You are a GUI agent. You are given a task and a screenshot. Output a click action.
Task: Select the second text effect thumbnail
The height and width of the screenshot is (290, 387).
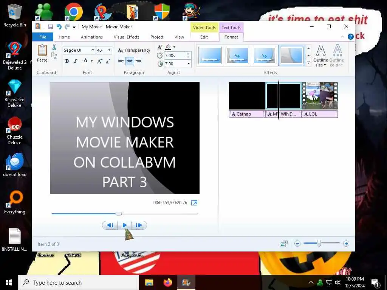pyautogui.click(x=237, y=56)
